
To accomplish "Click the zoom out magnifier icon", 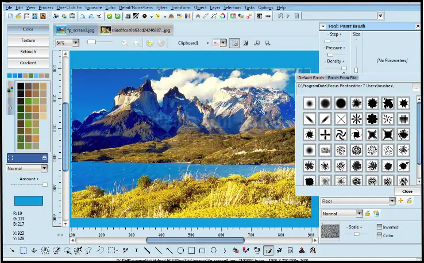I will 137,43.
